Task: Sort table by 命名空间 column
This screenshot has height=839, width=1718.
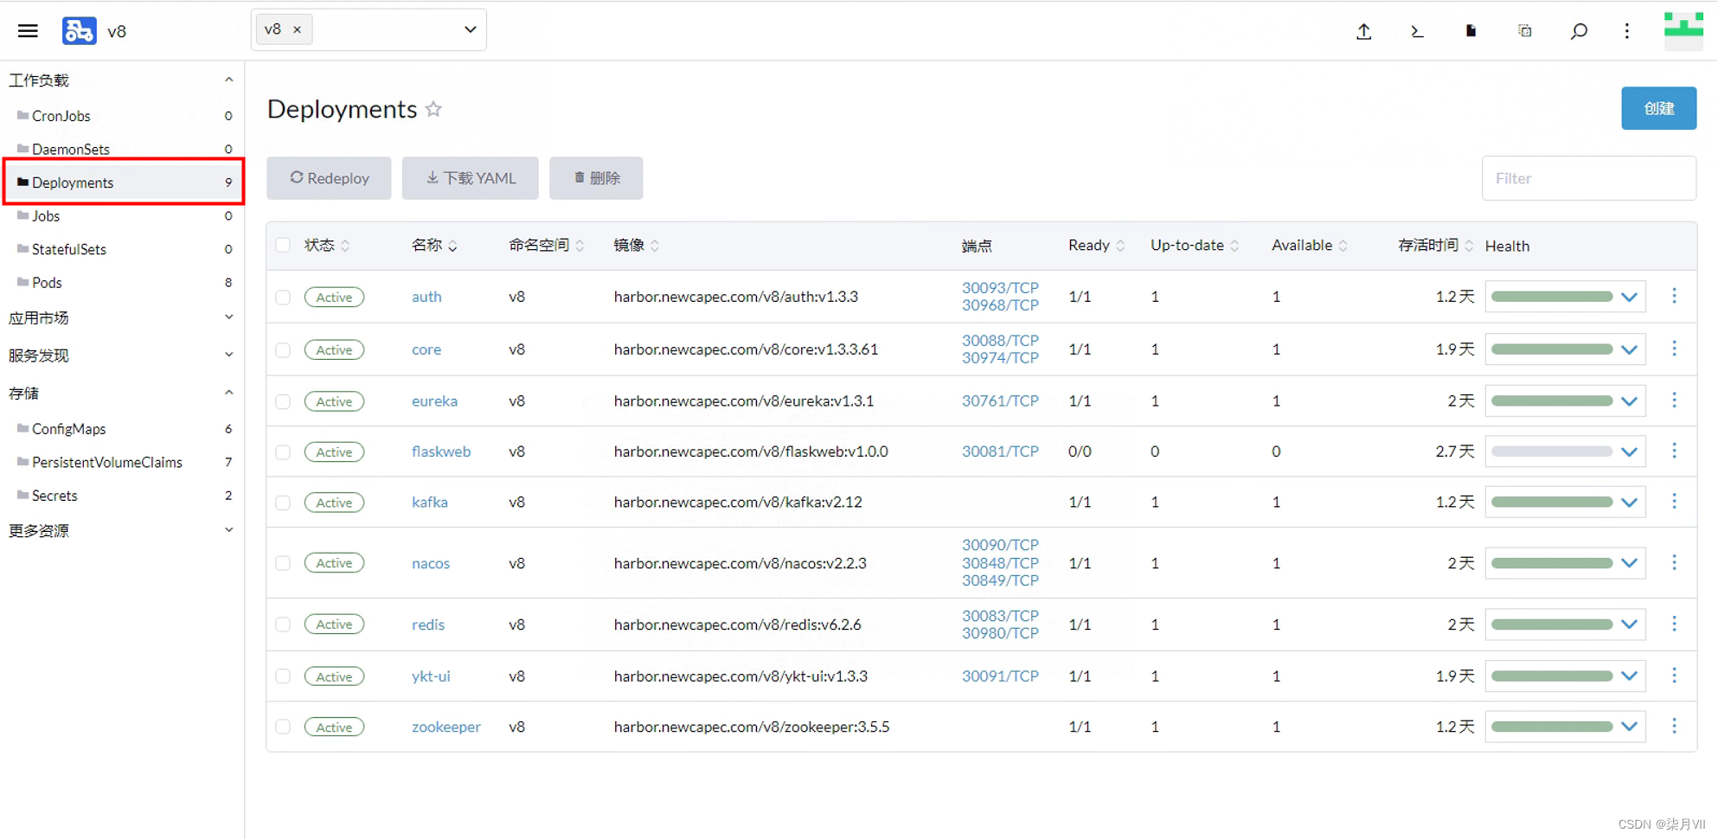Action: [547, 246]
